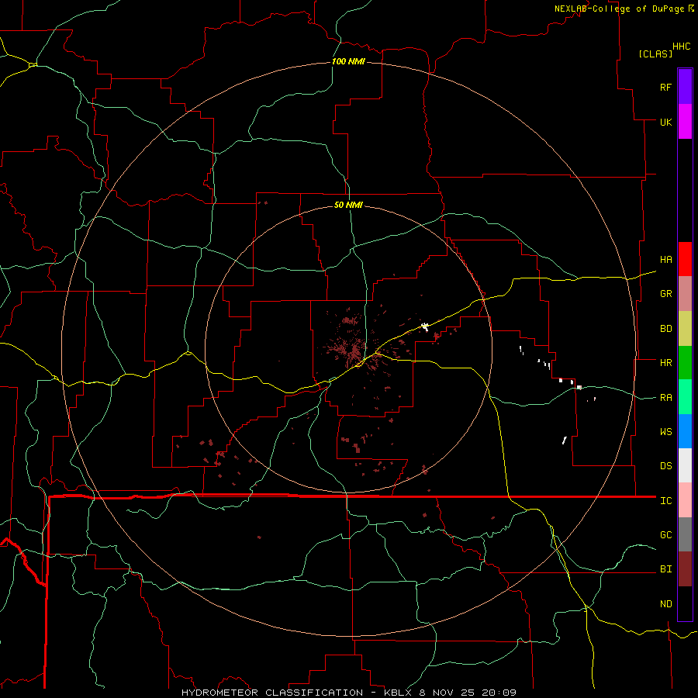Click the BD legend label
This screenshot has height=698, width=698.
(x=665, y=329)
